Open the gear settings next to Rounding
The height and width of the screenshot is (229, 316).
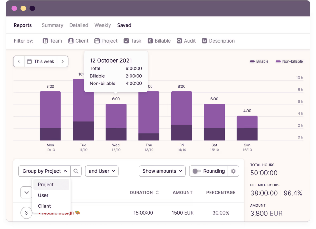[233, 171]
